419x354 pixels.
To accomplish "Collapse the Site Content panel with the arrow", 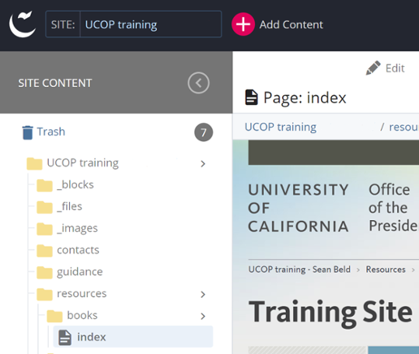I will pos(198,83).
